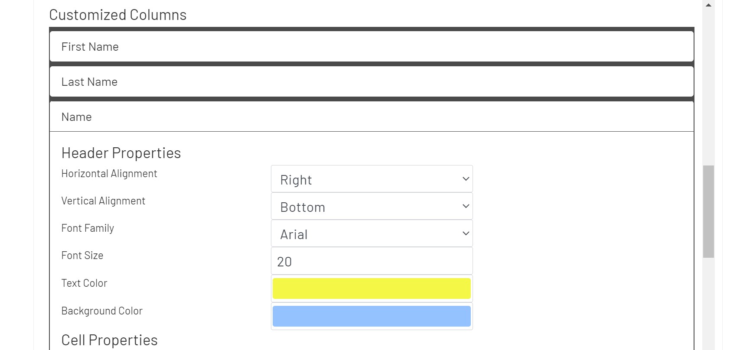The height and width of the screenshot is (350, 753).
Task: Click the Header Properties heading
Action: pyautogui.click(x=121, y=153)
